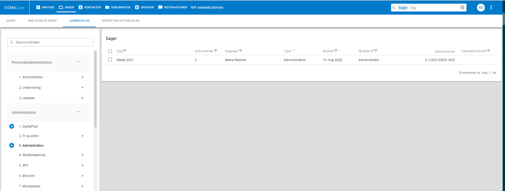Open Samarbejdsfora section

tap(207, 7)
